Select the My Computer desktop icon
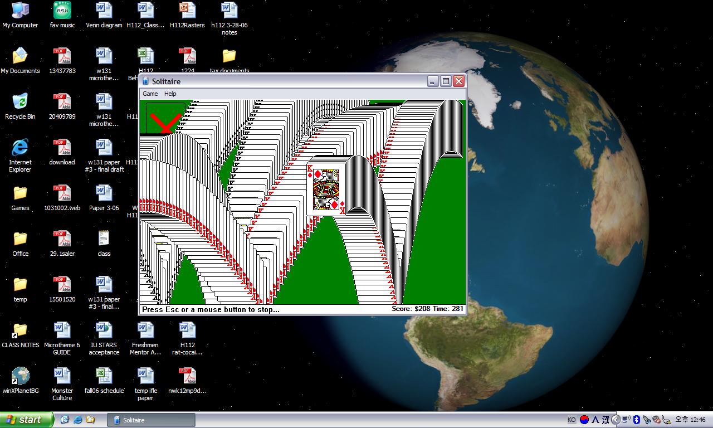Screen dimensions: 713x428 (20, 15)
